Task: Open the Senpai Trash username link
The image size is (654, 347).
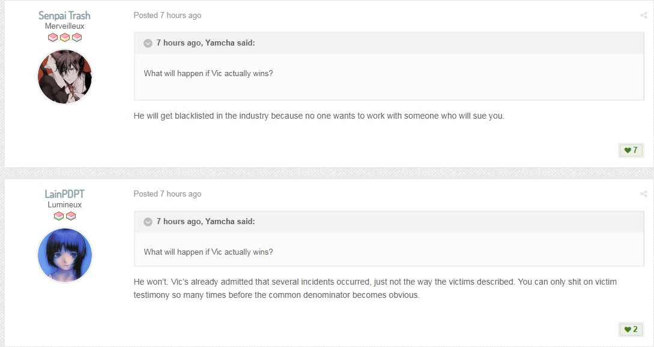Action: pos(64,16)
